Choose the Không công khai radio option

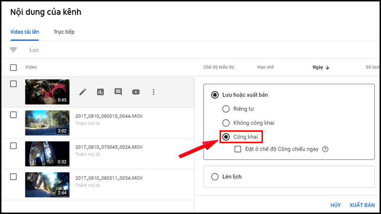pos(226,123)
